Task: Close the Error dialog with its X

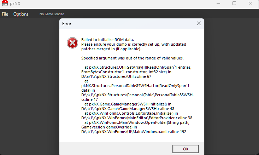Action: coord(199,23)
